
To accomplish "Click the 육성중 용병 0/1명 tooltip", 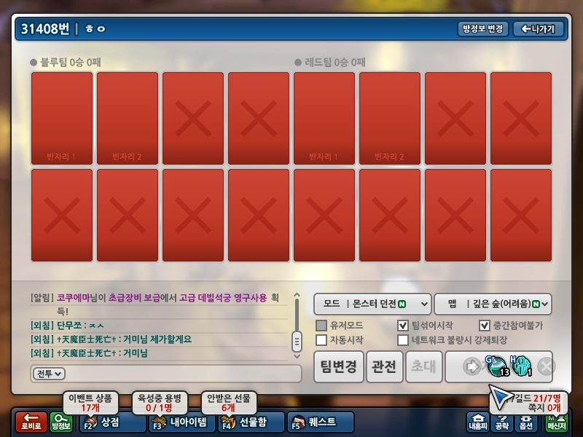I will coord(160,403).
